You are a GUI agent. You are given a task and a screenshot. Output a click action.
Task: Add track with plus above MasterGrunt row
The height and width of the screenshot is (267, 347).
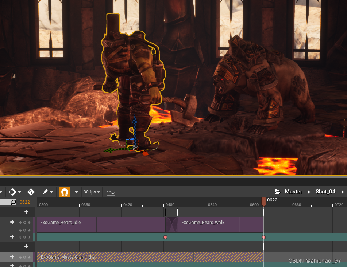26,247
